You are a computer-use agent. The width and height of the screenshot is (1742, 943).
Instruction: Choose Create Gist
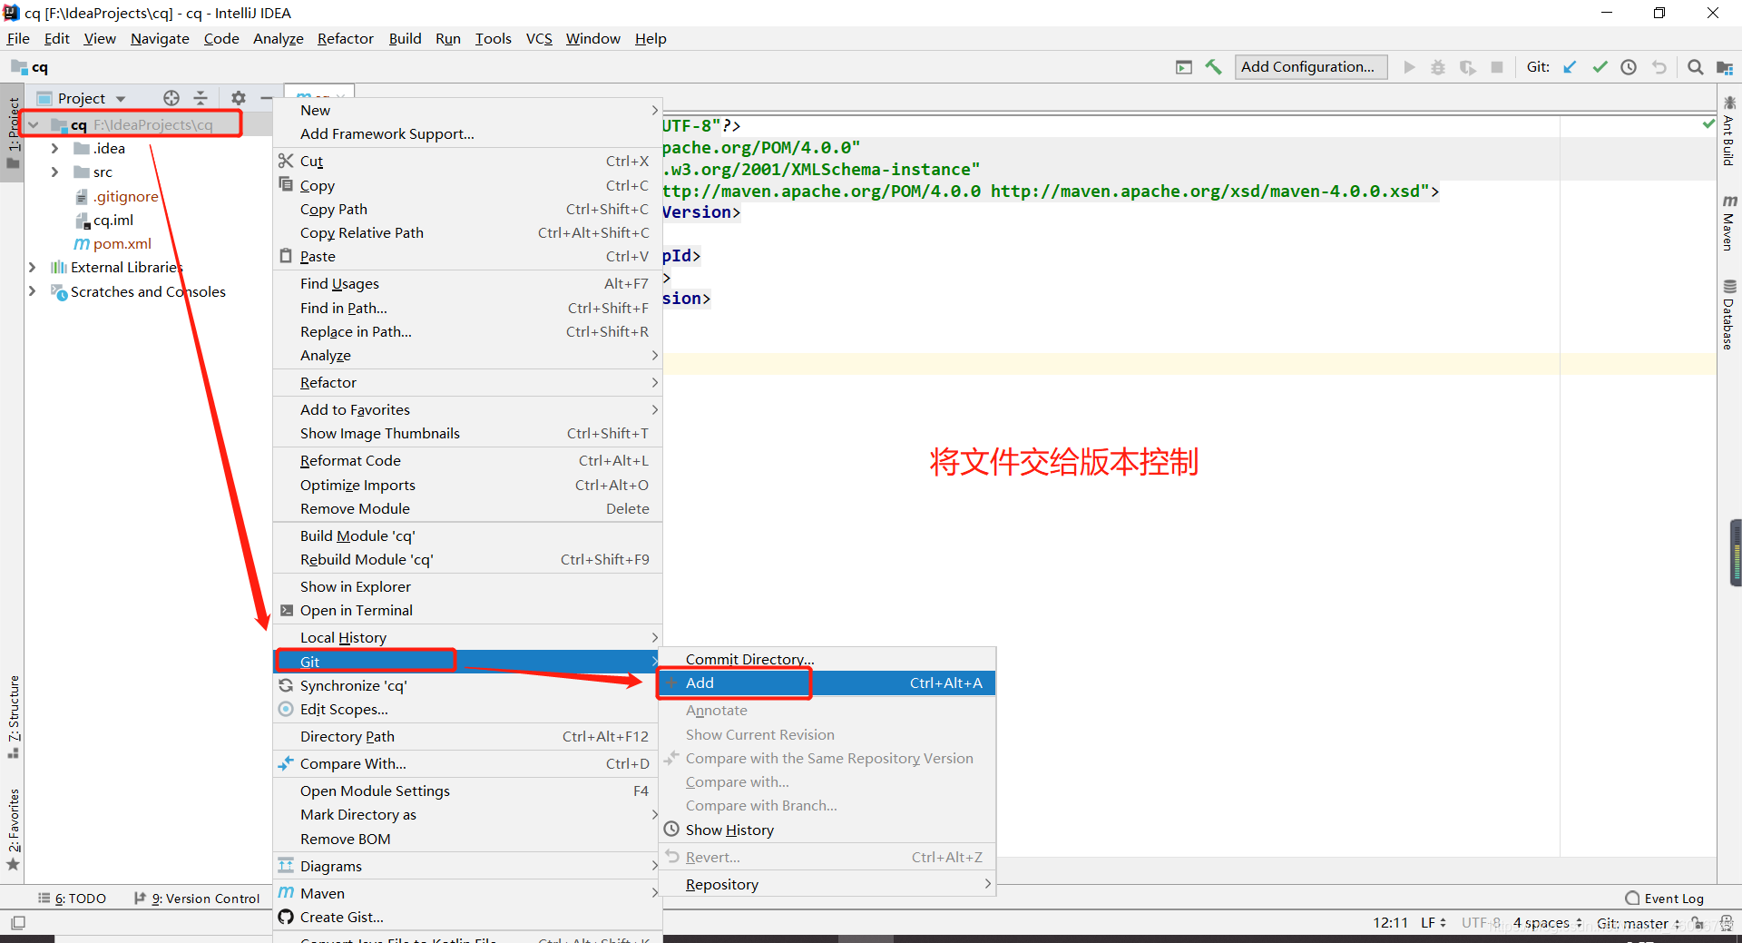pyautogui.click(x=467, y=918)
